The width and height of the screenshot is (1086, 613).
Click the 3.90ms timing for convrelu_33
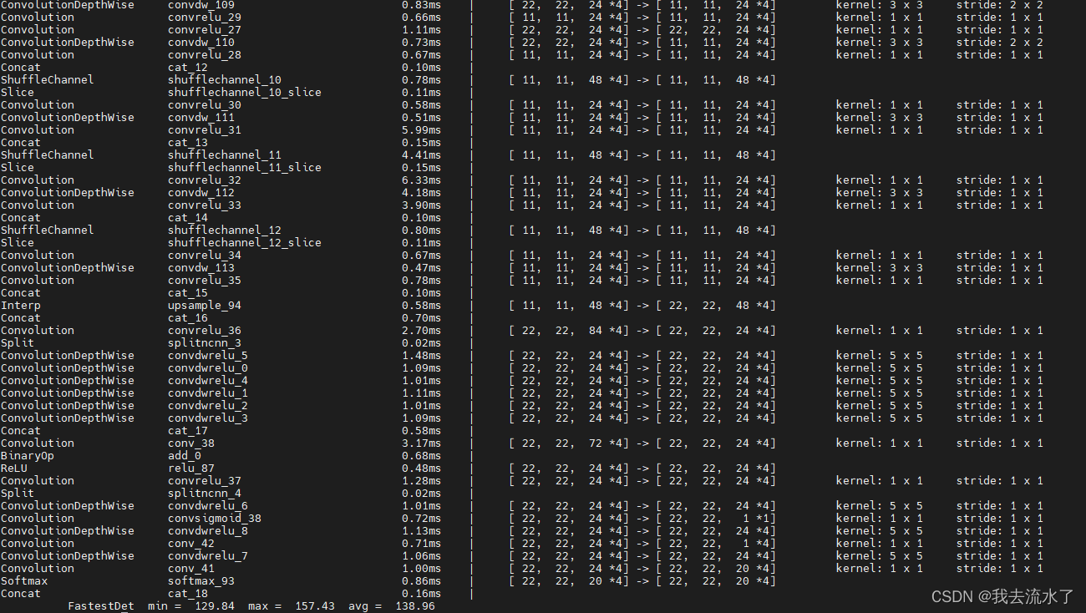[x=422, y=205]
